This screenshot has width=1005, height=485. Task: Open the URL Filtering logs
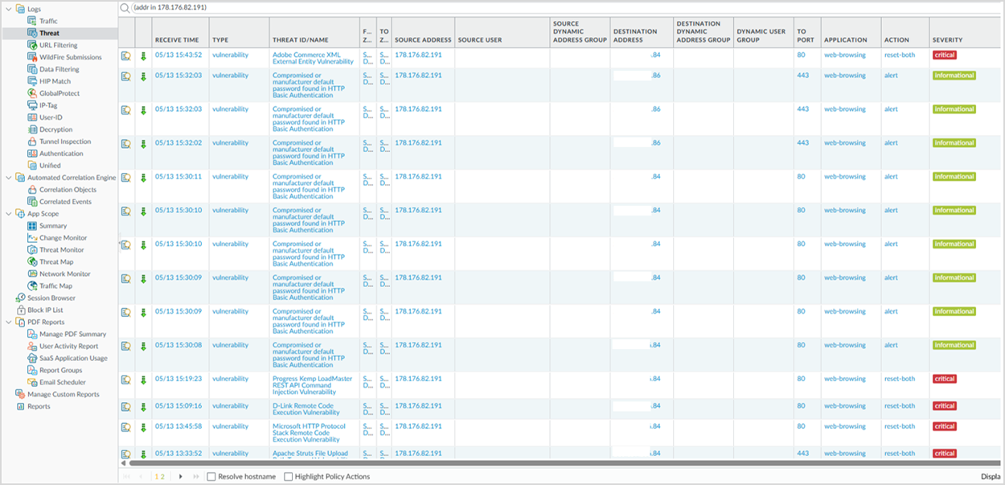[58, 46]
